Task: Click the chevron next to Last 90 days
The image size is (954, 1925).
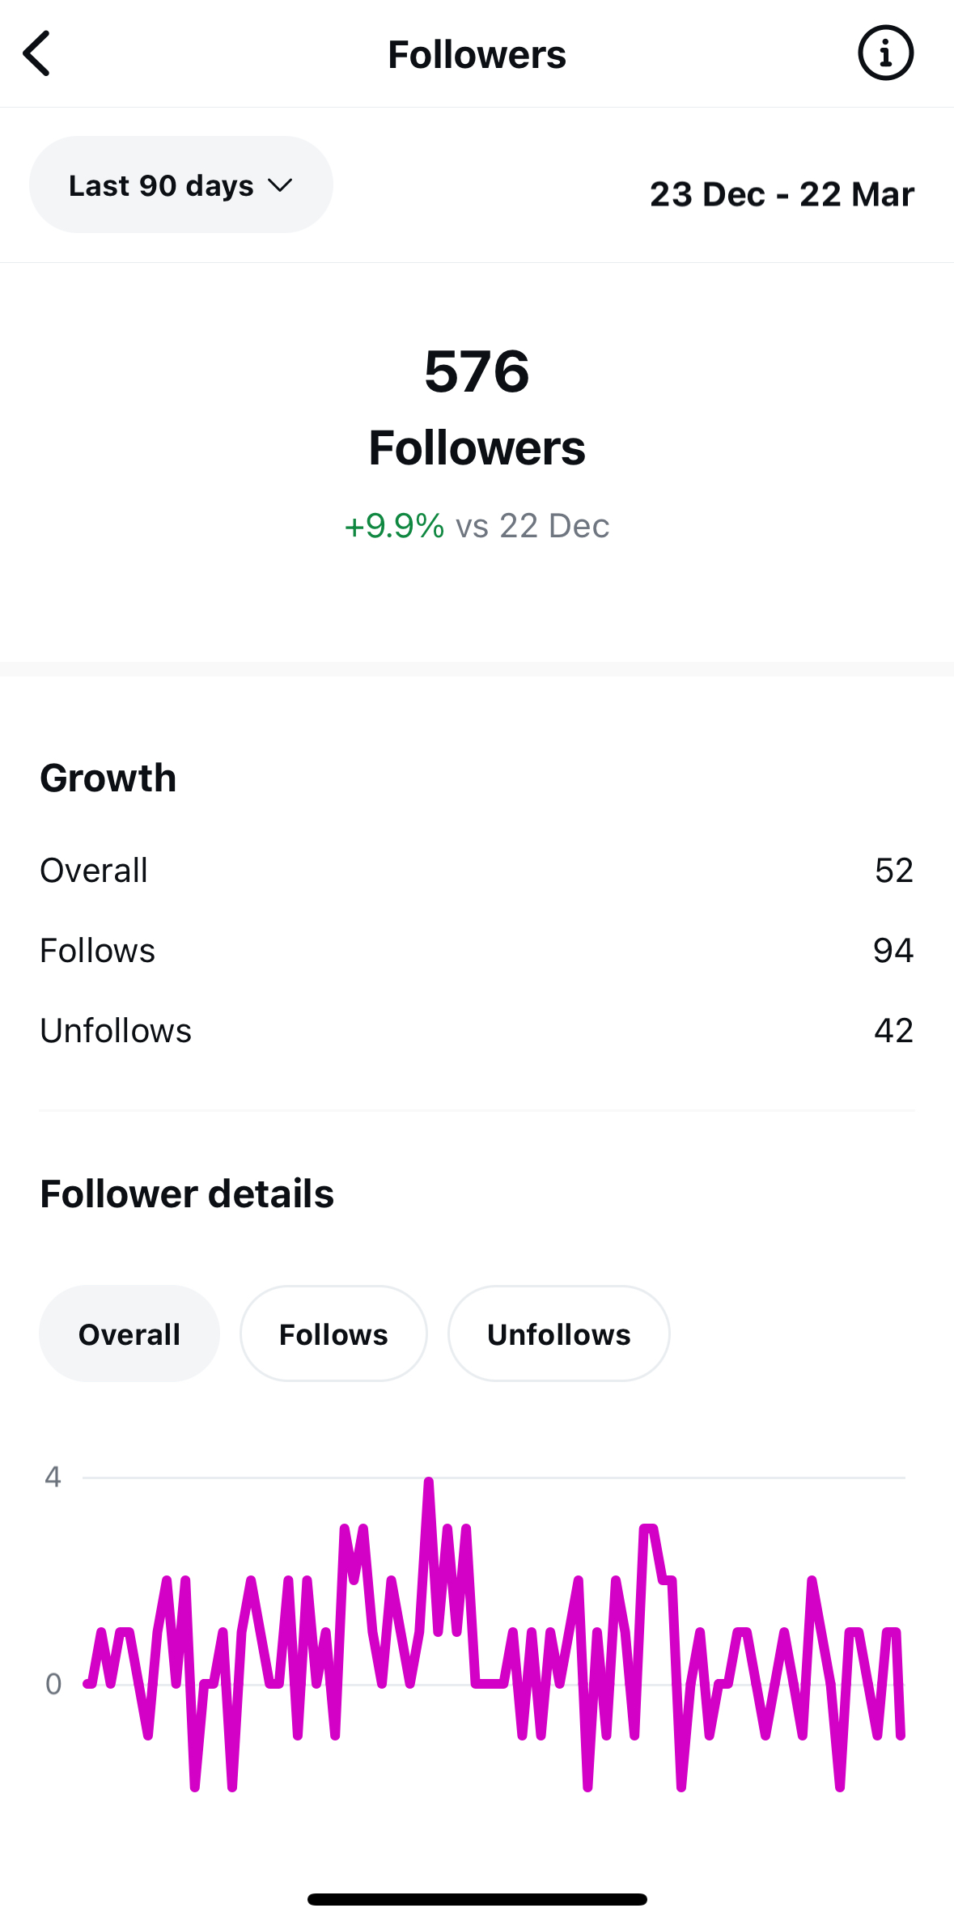Action: [x=280, y=186]
